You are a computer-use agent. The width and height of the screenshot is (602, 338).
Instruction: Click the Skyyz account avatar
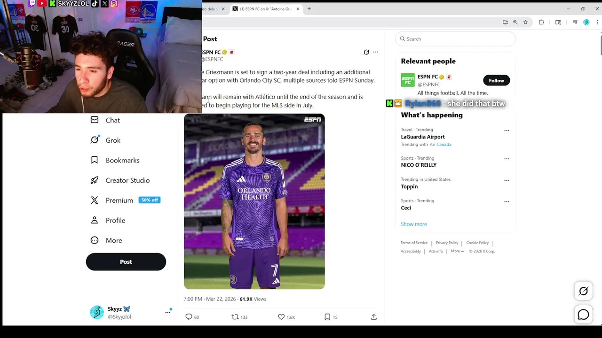[x=97, y=312]
